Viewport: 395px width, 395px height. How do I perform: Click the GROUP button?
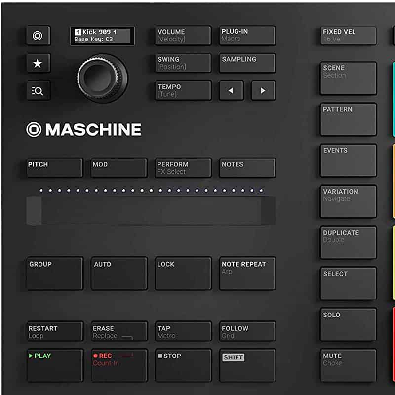(x=55, y=274)
